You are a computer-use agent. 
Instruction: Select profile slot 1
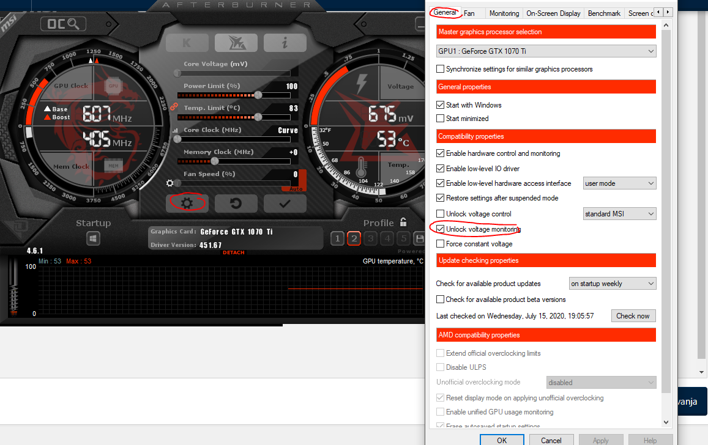click(x=337, y=238)
